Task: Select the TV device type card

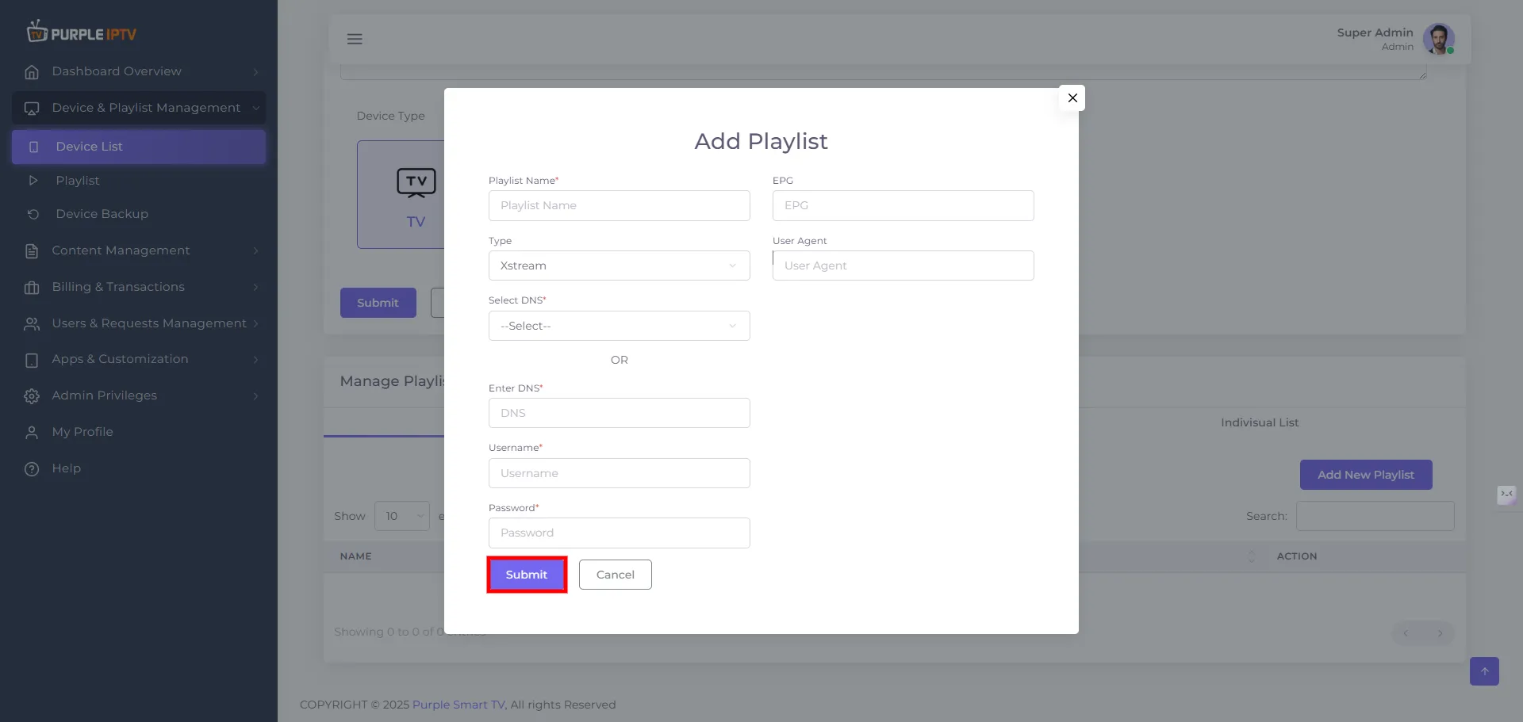Action: (x=401, y=195)
